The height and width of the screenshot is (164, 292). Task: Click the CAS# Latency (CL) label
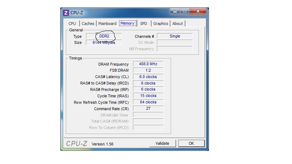[x=112, y=77]
